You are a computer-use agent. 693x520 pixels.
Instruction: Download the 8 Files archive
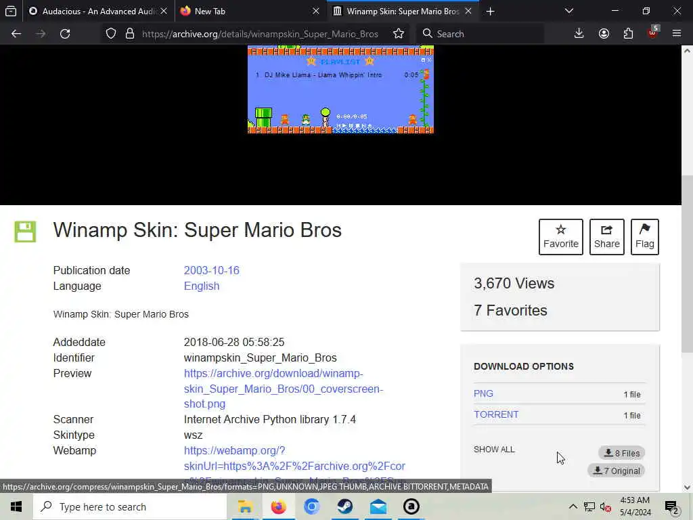coord(622,453)
